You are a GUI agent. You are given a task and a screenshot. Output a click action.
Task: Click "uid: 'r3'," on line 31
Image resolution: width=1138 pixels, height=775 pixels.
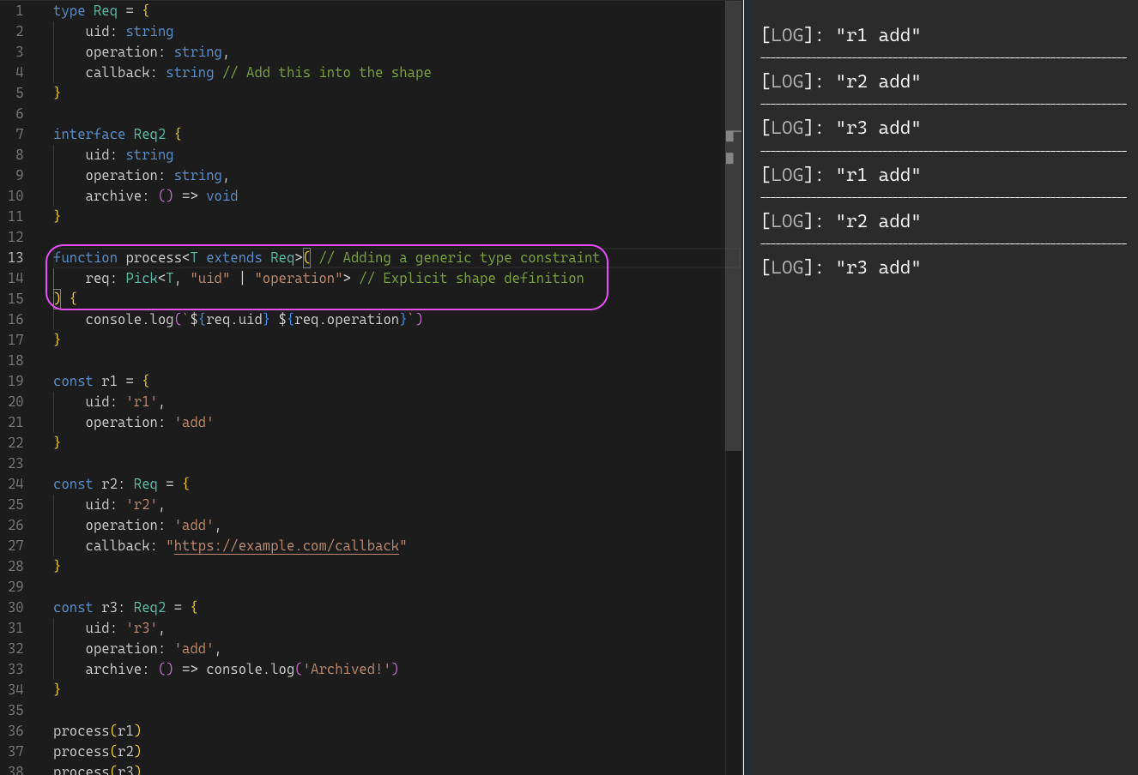click(125, 628)
